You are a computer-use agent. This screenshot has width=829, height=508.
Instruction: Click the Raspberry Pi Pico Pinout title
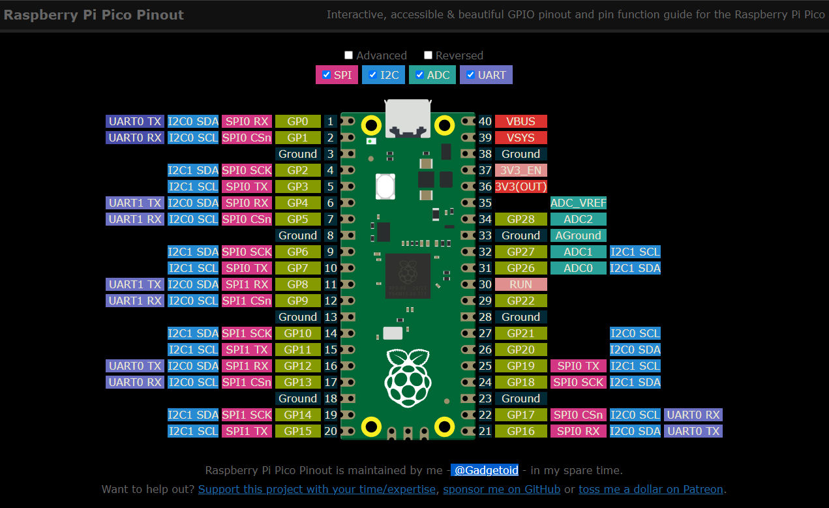click(x=94, y=14)
